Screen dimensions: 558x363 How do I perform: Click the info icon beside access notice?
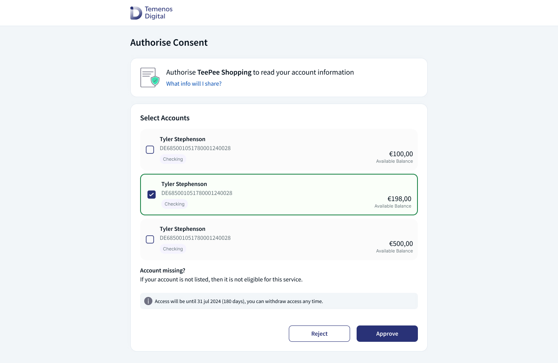(x=148, y=301)
